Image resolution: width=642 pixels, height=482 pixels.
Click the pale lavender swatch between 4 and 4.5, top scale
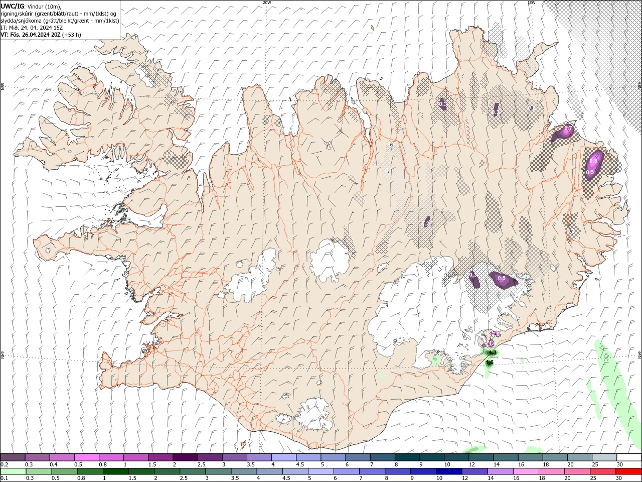click(283, 457)
